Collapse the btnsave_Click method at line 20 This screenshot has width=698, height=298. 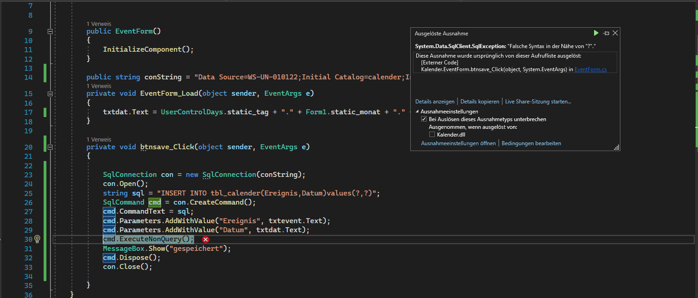pyautogui.click(x=50, y=147)
